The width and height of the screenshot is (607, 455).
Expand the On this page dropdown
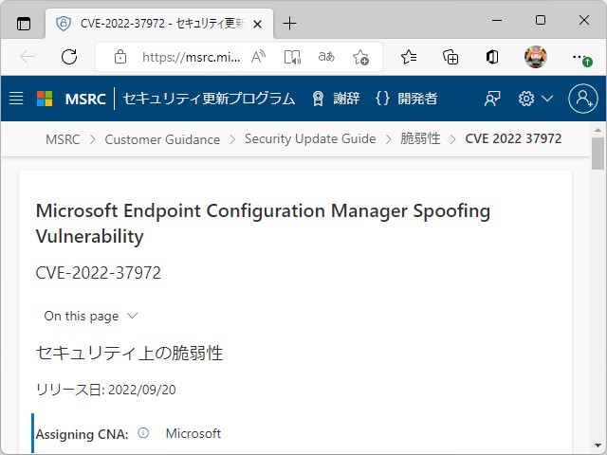click(91, 316)
